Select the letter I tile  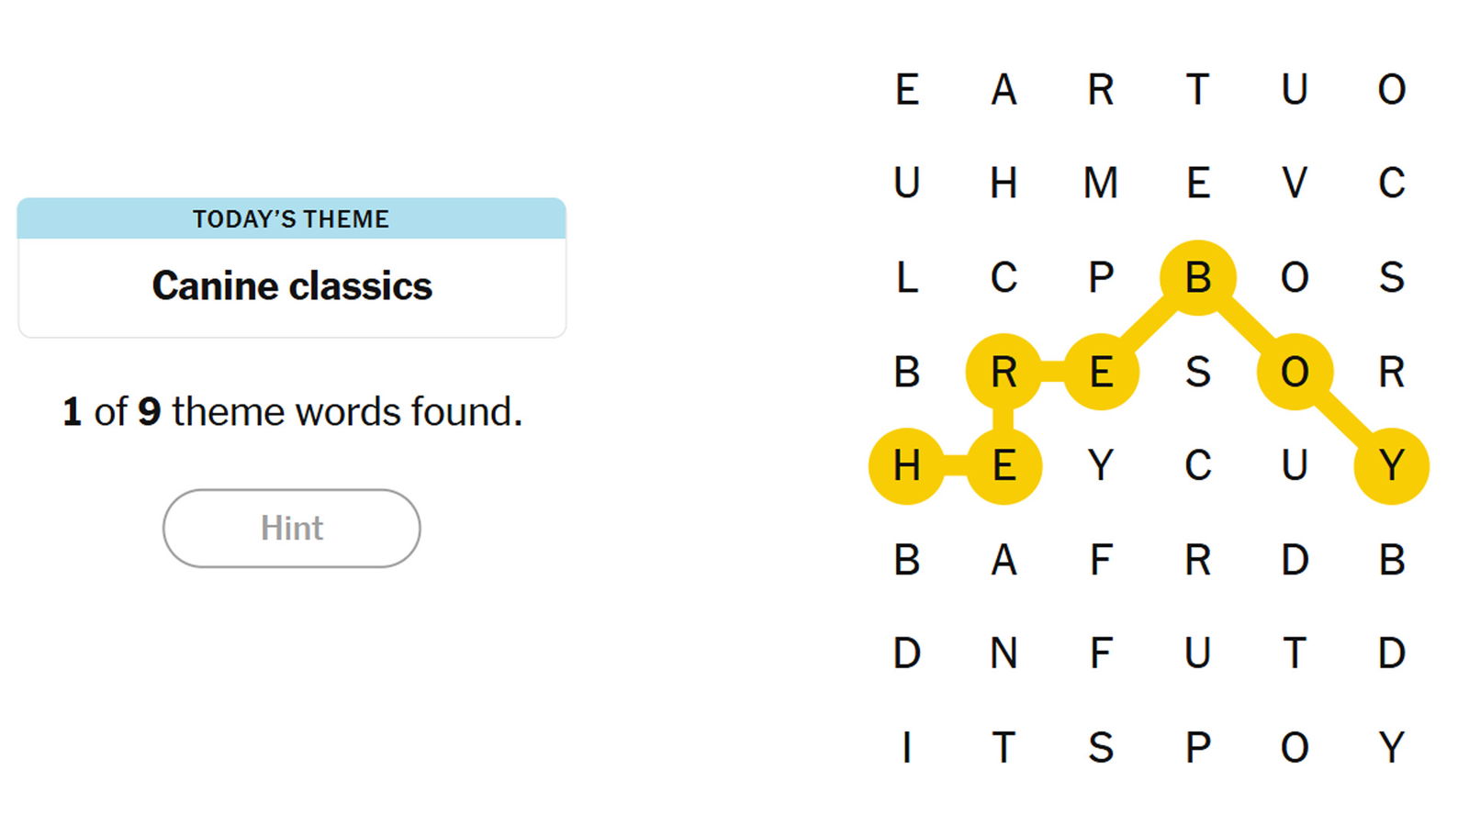click(x=906, y=747)
